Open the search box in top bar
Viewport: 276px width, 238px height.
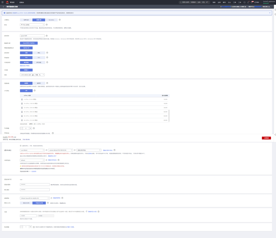click(x=194, y=2)
